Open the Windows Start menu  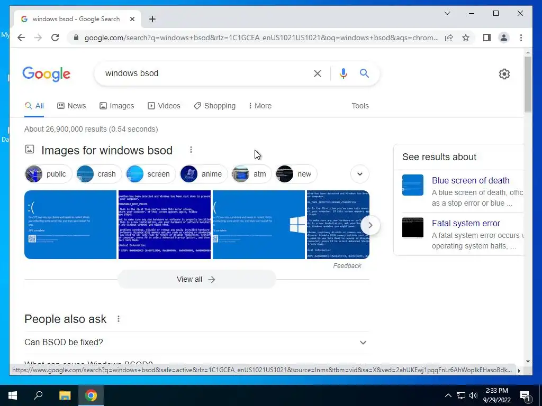13,395
